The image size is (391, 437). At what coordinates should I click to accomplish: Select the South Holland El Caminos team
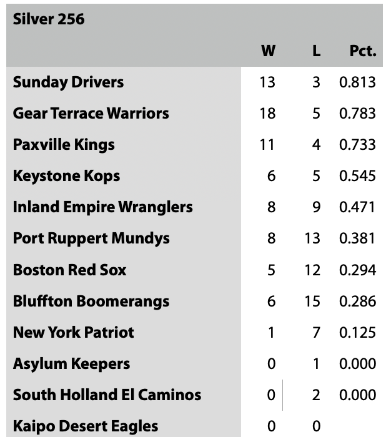[x=107, y=395]
